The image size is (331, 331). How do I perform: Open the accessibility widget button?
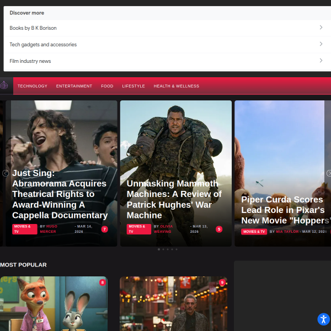(x=323, y=319)
